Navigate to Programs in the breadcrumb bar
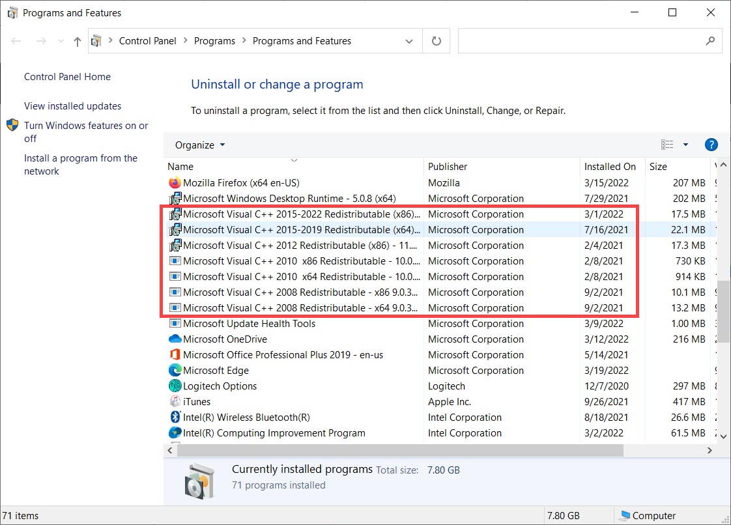Image resolution: width=731 pixels, height=525 pixels. click(214, 40)
